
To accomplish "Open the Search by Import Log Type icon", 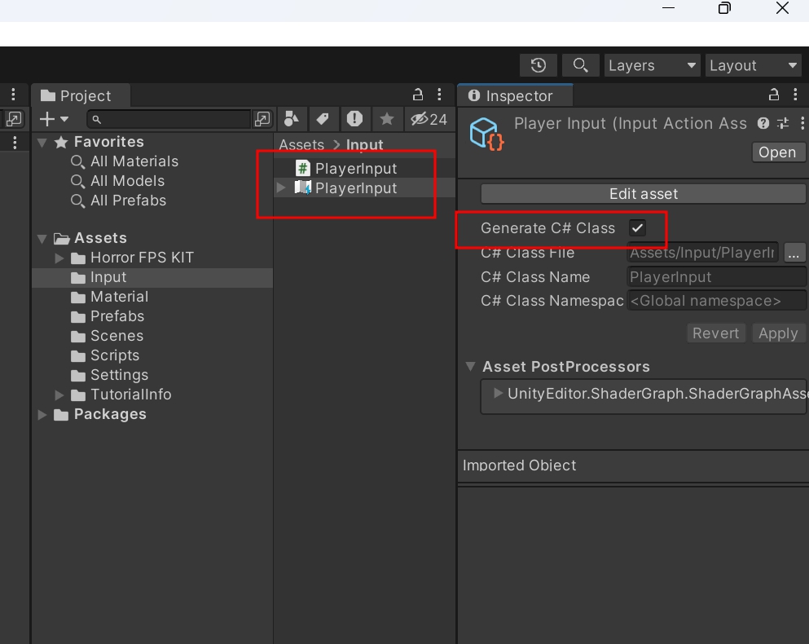I will [354, 119].
